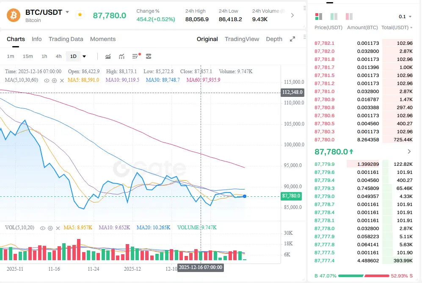
Task: Remove the MA(5,10,30,60) indicator
Action: point(62,80)
